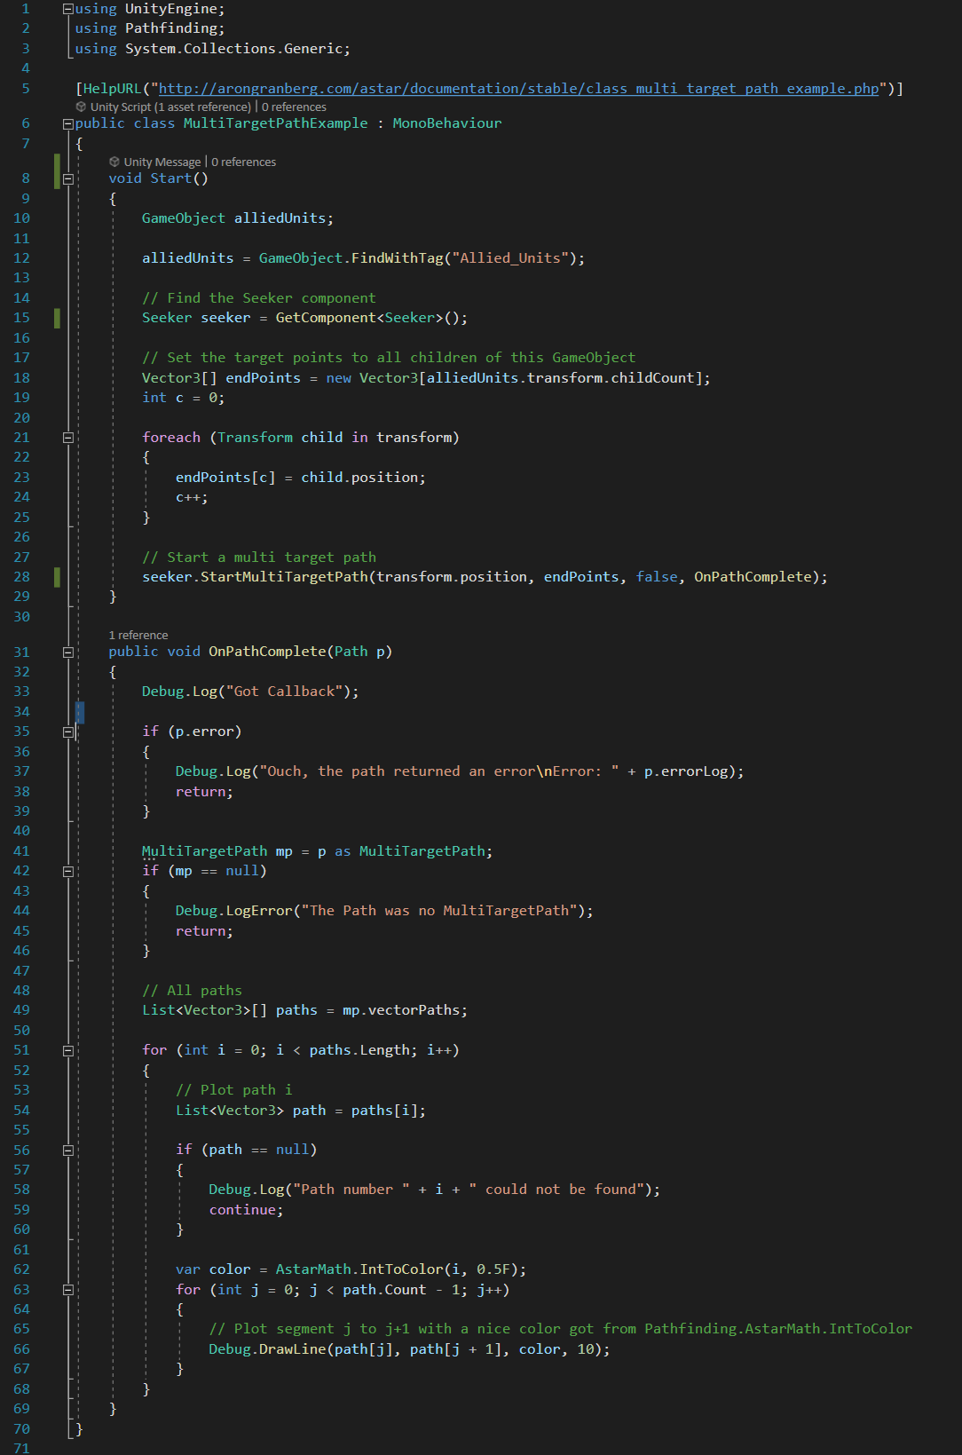Collapse the MultiTargetPathExample class region
The width and height of the screenshot is (962, 1455).
pos(68,123)
